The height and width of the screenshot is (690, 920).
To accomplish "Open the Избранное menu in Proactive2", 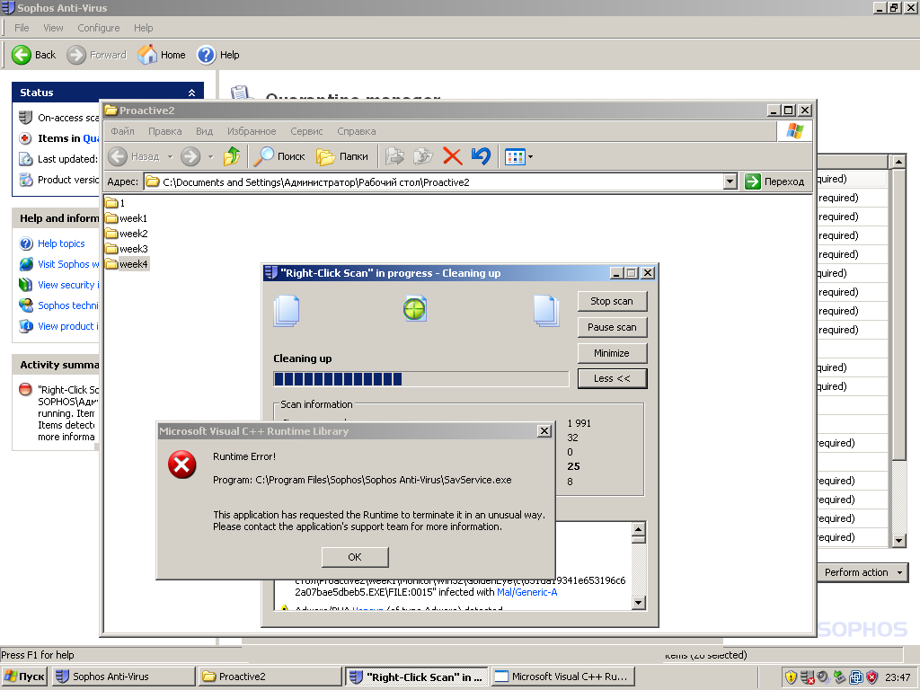I will click(252, 131).
